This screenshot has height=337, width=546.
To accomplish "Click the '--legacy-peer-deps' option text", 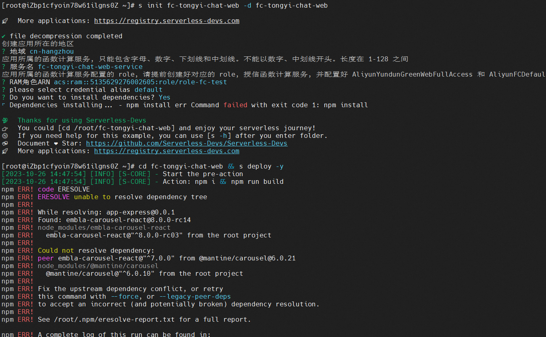I will click(x=195, y=297).
